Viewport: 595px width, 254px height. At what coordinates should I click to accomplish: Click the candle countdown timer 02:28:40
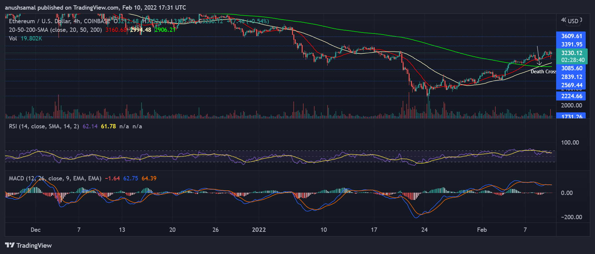pyautogui.click(x=573, y=60)
